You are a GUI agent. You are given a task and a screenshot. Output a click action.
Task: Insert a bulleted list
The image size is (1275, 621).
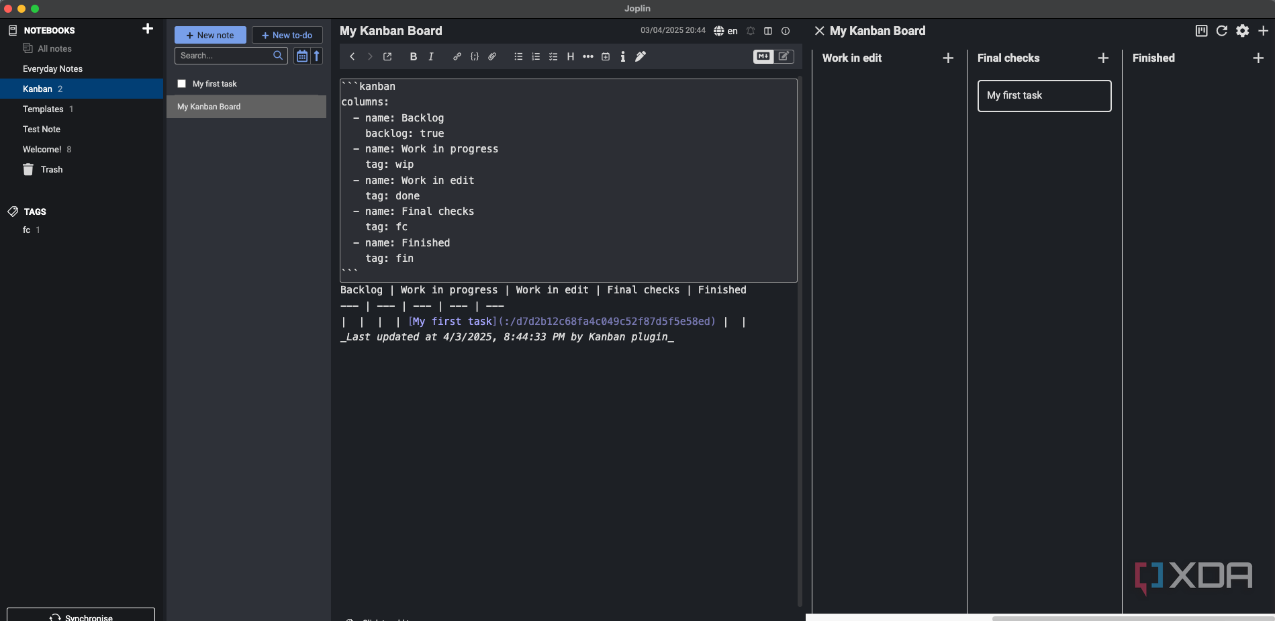tap(518, 57)
